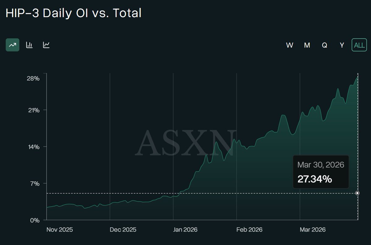Set time range to Q (quarter)
371x245 pixels.
point(324,45)
